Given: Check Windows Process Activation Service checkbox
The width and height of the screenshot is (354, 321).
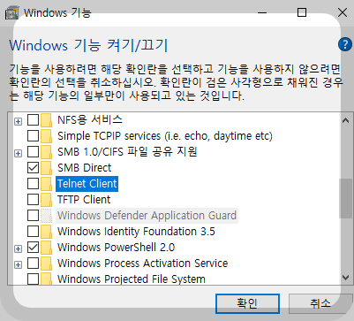Looking at the screenshot, I should coord(33,264).
